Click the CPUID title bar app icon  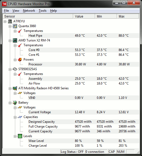coord(4,4)
